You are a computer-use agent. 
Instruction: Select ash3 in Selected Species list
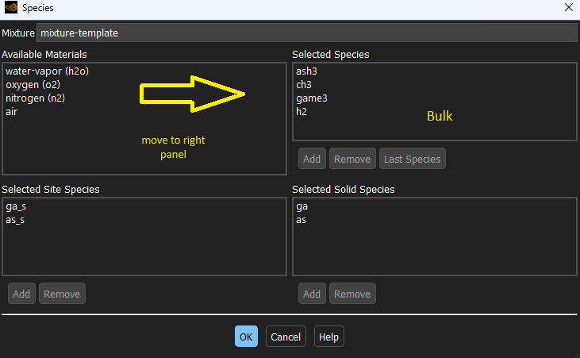tap(307, 71)
